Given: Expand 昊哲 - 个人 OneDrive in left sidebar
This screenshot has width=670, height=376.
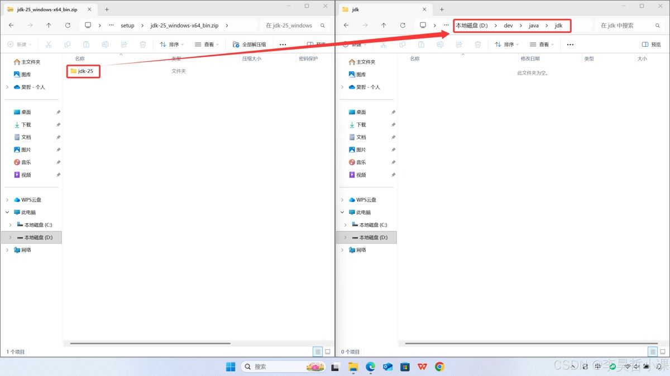Looking at the screenshot, I should [x=7, y=87].
